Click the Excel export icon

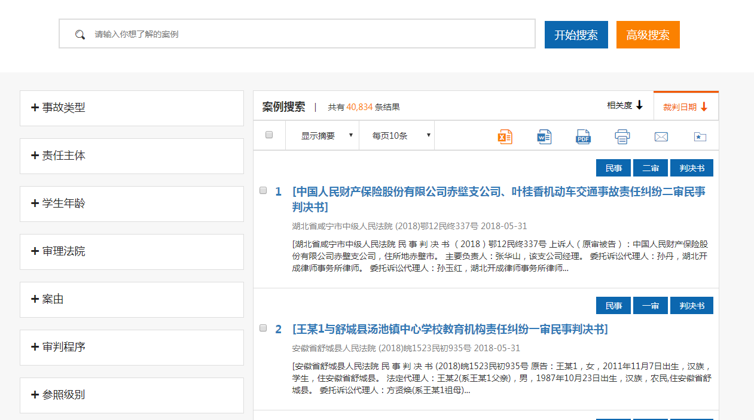click(505, 136)
